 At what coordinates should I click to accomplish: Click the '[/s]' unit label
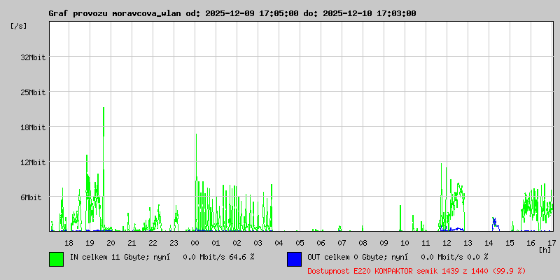point(19,26)
